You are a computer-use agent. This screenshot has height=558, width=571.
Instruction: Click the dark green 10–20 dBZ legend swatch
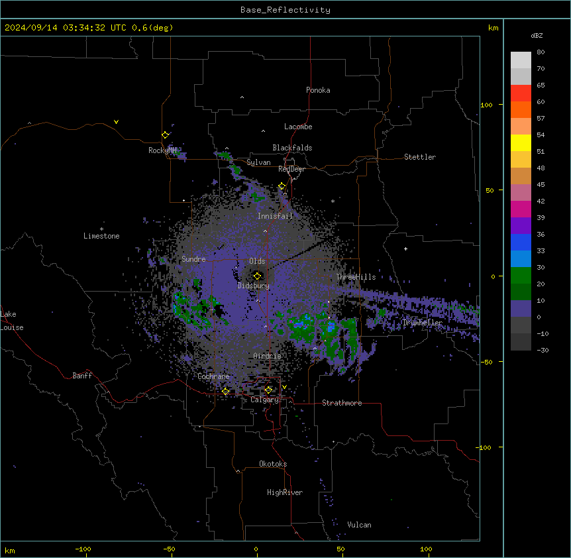[x=521, y=292]
